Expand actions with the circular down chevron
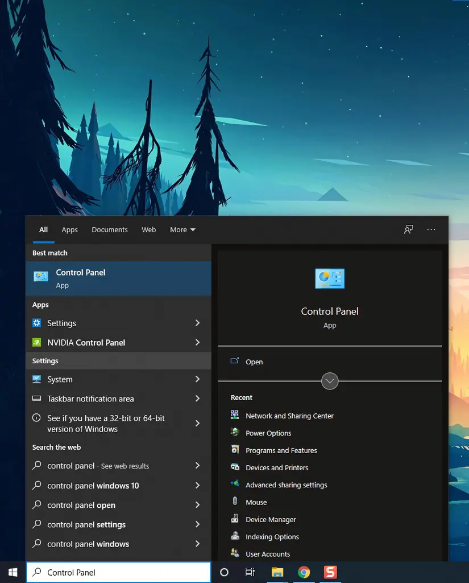 (x=330, y=381)
